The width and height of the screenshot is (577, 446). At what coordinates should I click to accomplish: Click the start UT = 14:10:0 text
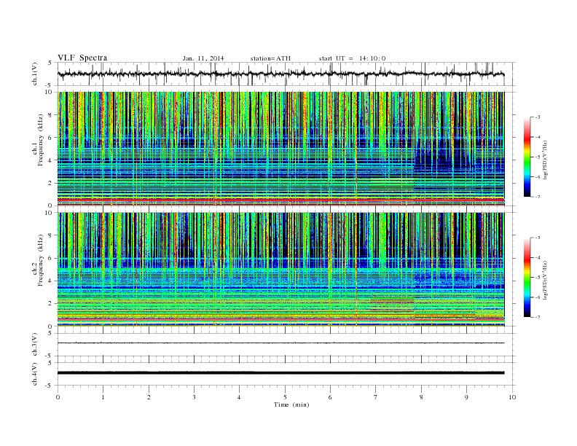tap(352, 58)
